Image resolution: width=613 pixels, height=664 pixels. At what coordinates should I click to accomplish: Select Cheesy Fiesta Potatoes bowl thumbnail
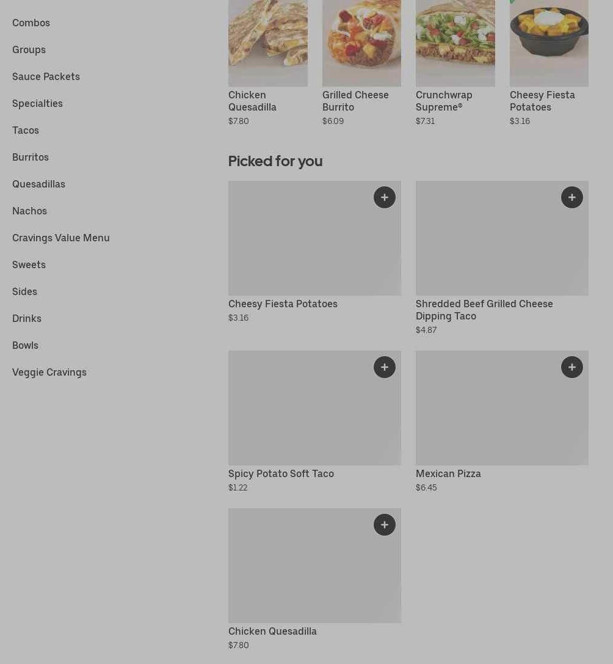coord(549,43)
